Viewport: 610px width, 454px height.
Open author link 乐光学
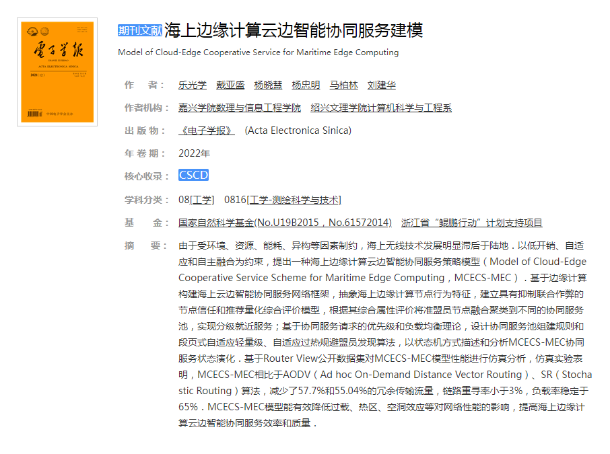pos(193,85)
